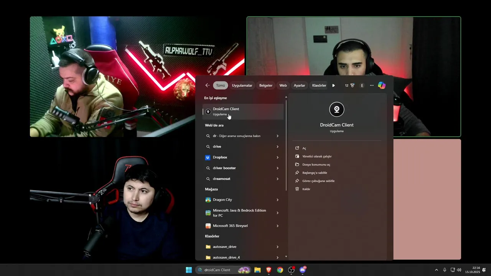
Task: Switch to the Uygulamalar filter tab
Action: tap(242, 85)
